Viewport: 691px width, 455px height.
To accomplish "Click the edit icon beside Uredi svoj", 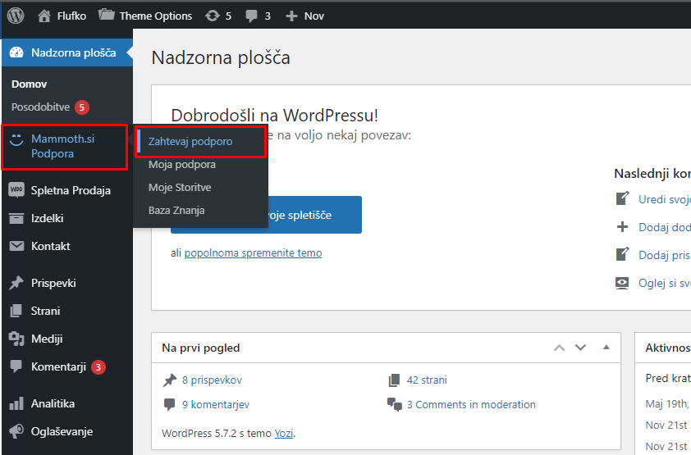I will (x=622, y=198).
